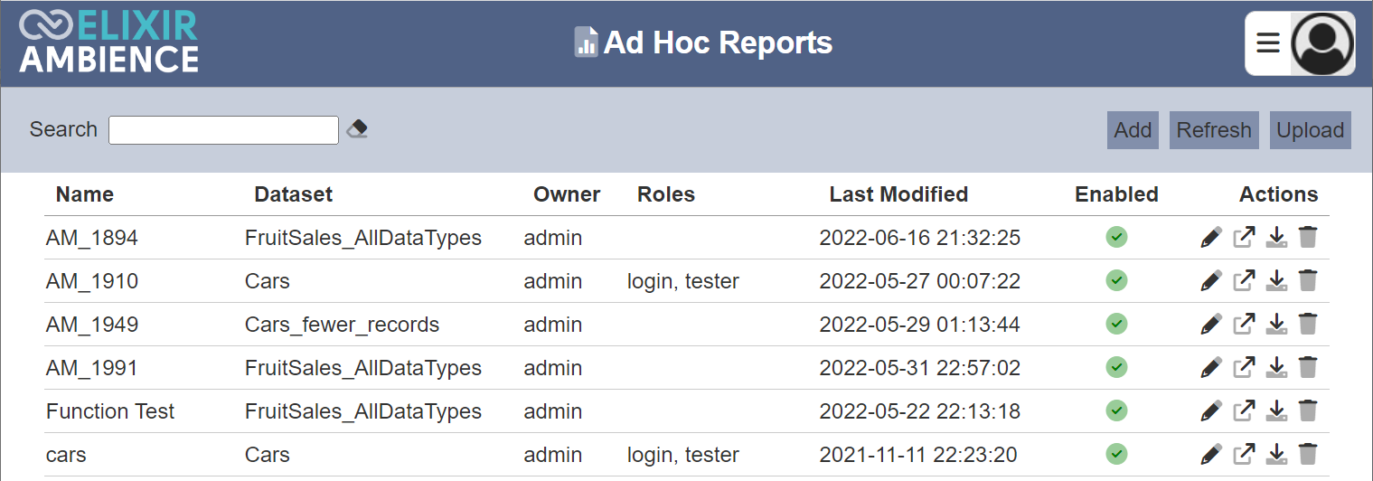Delete the cars report
The height and width of the screenshot is (481, 1373).
1308,455
